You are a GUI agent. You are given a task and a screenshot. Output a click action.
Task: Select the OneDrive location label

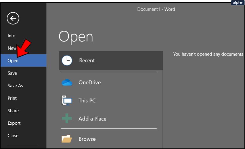pos(89,82)
